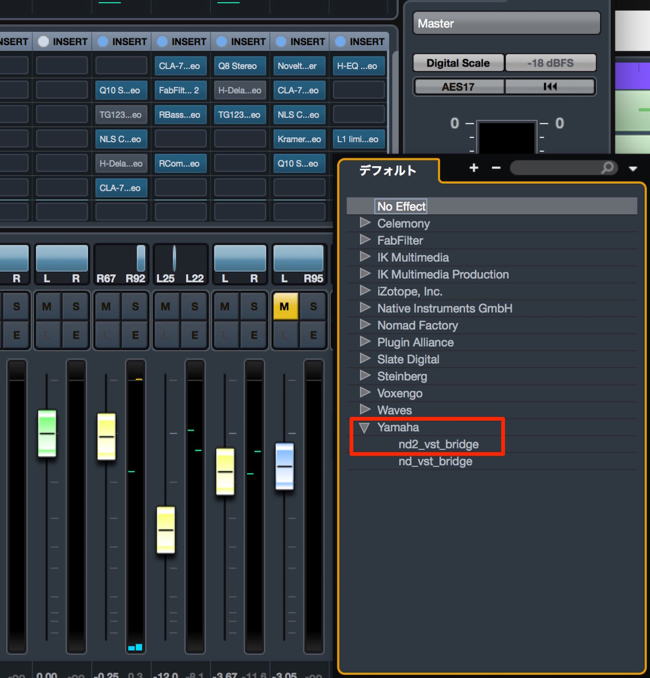Expand Native Instruments GmbH folder

coord(365,308)
